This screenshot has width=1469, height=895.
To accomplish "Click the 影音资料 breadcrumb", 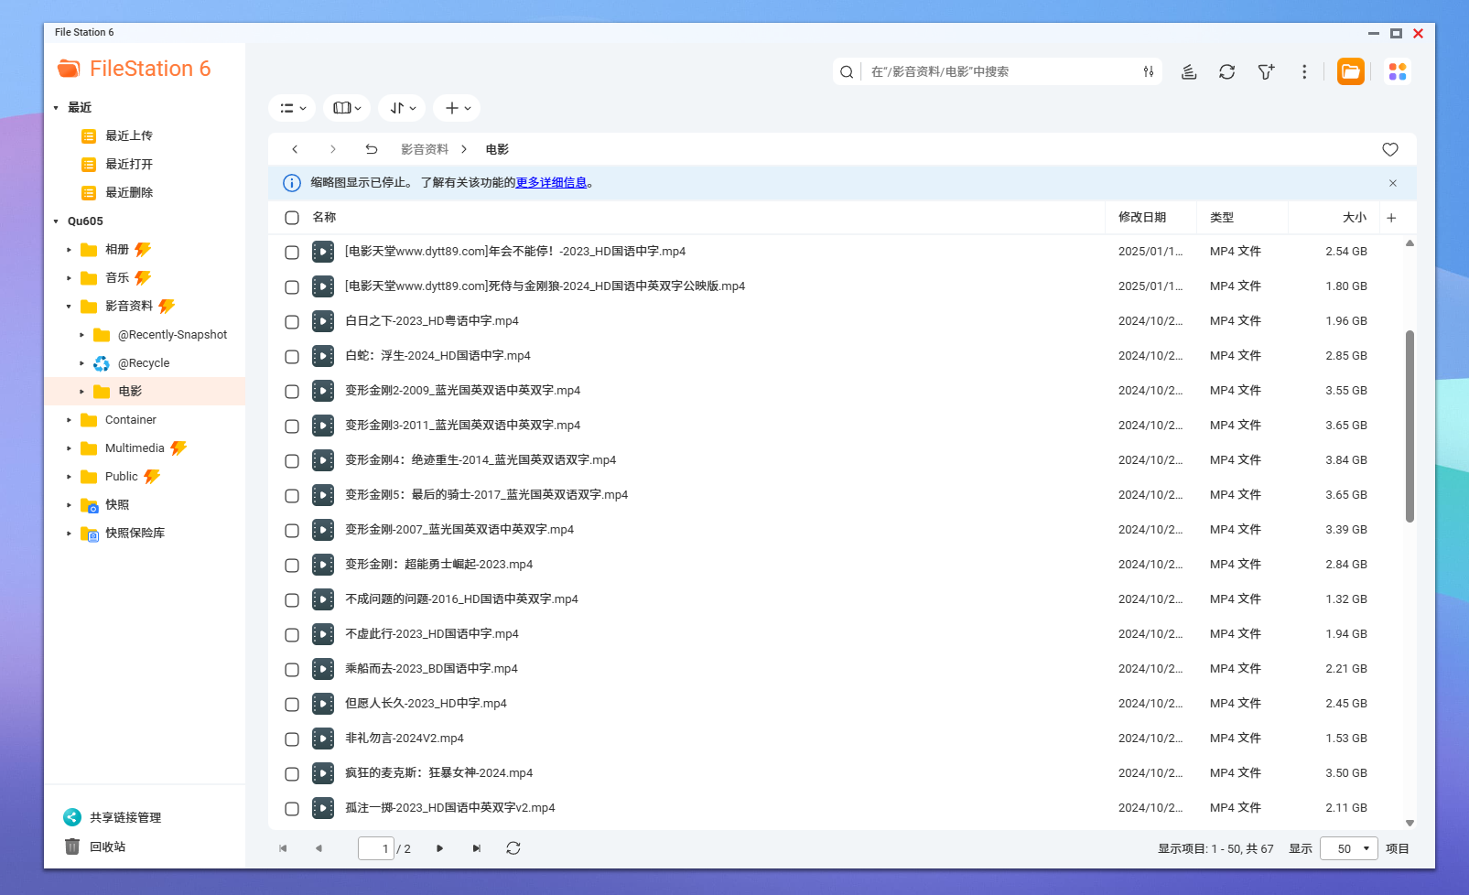I will pos(425,149).
